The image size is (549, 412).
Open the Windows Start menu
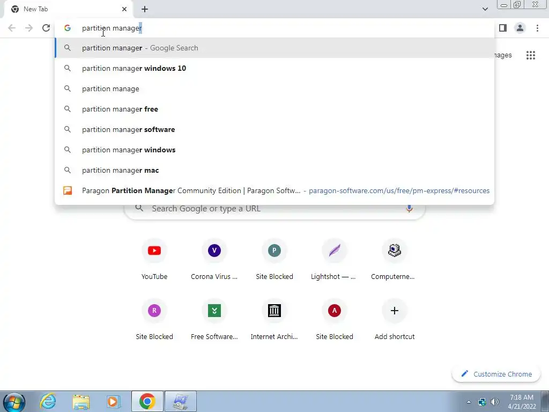[13, 402]
